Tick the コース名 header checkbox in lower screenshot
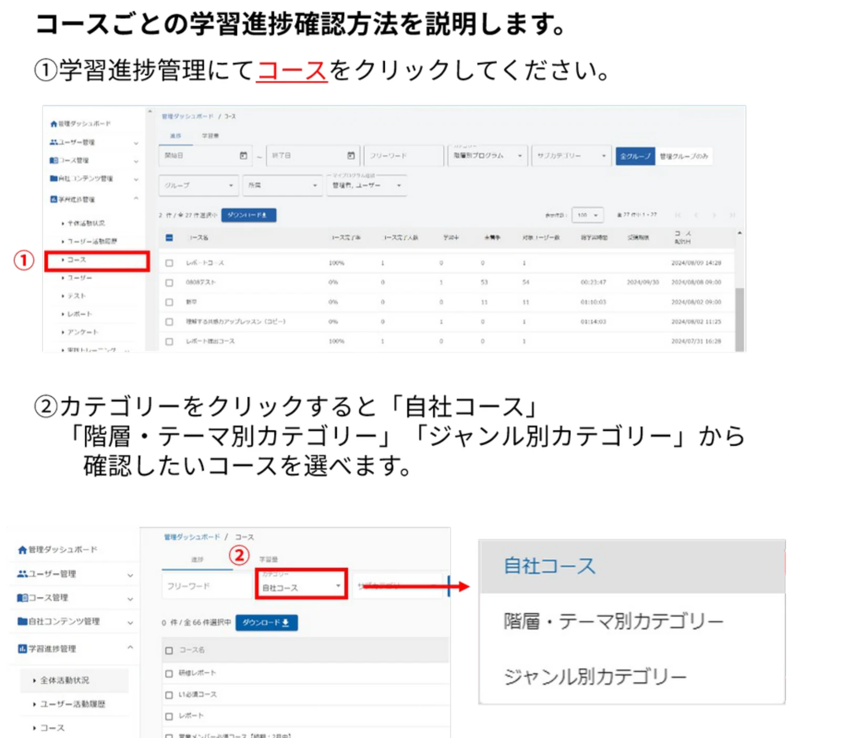Image resolution: width=841 pixels, height=738 pixels. coord(169,651)
